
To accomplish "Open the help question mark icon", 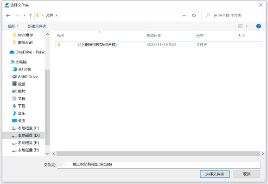I will 258,26.
